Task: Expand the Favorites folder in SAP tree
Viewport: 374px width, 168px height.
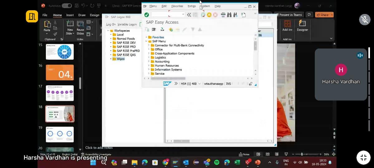Action: [x=146, y=37]
